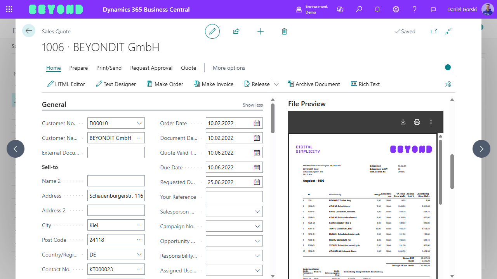497x279 pixels.
Task: Click the edit pencil icon
Action: tap(212, 31)
